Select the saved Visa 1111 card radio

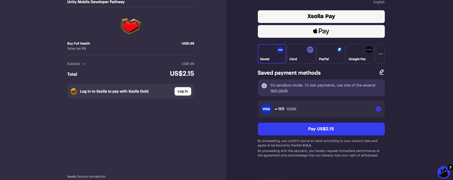tap(378, 109)
